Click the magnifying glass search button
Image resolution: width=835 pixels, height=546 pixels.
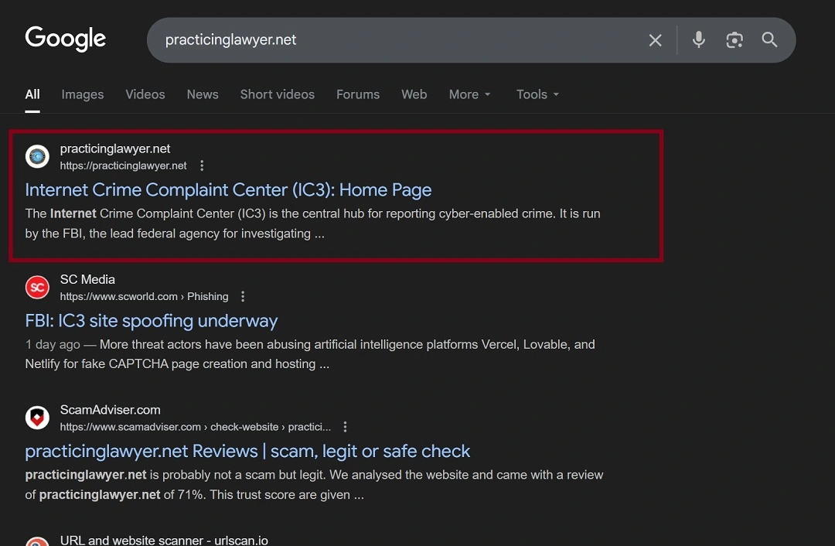[769, 39]
